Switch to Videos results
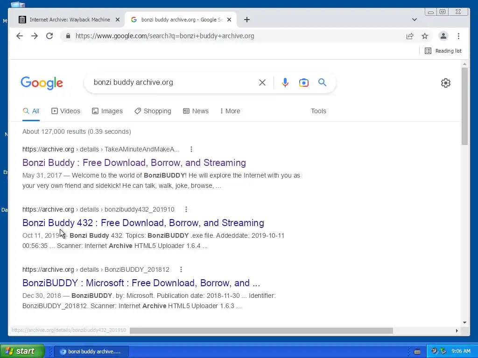The width and height of the screenshot is (478, 358). point(66,111)
